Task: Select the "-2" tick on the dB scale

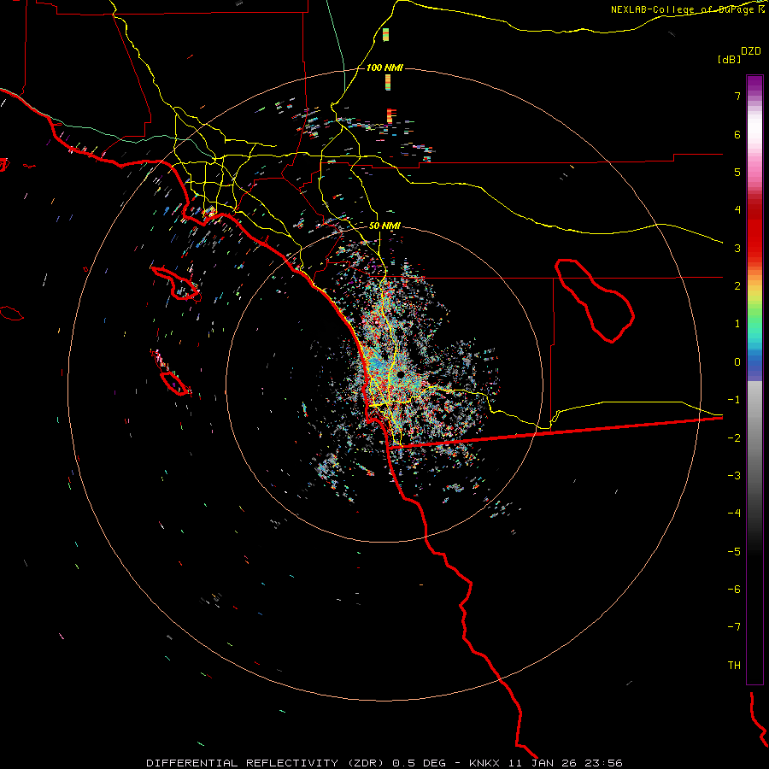Action: 734,438
